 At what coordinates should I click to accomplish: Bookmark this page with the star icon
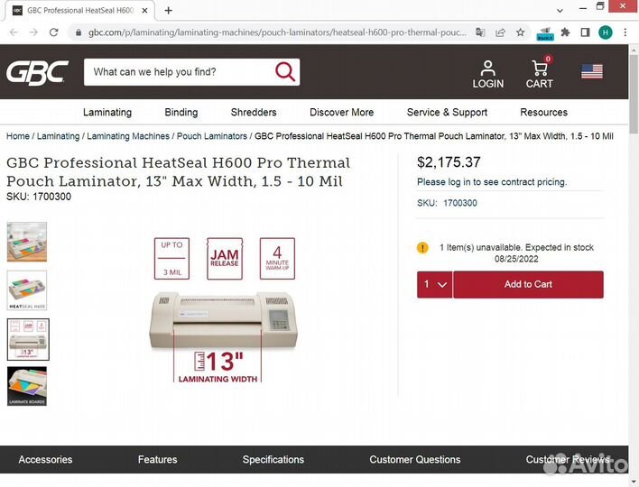pos(521,32)
